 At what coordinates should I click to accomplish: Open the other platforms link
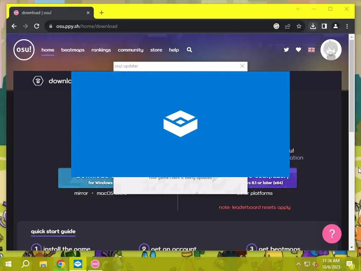(x=255, y=193)
